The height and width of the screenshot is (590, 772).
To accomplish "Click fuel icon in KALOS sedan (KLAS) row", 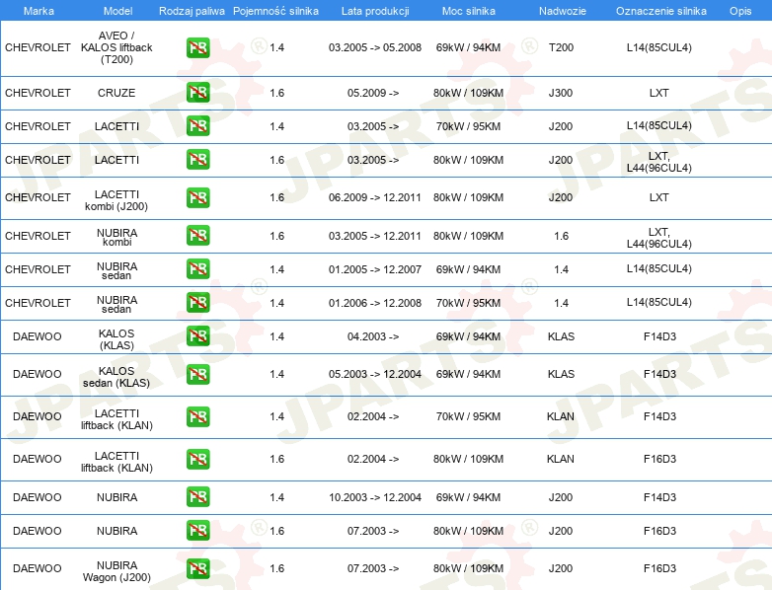I will (x=197, y=374).
